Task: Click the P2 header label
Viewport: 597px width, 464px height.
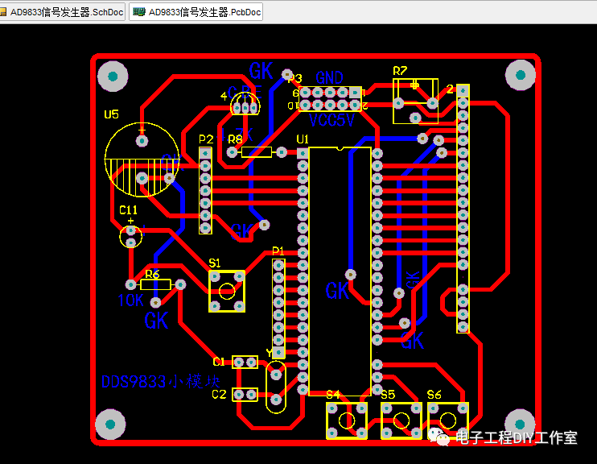Action: click(x=206, y=139)
